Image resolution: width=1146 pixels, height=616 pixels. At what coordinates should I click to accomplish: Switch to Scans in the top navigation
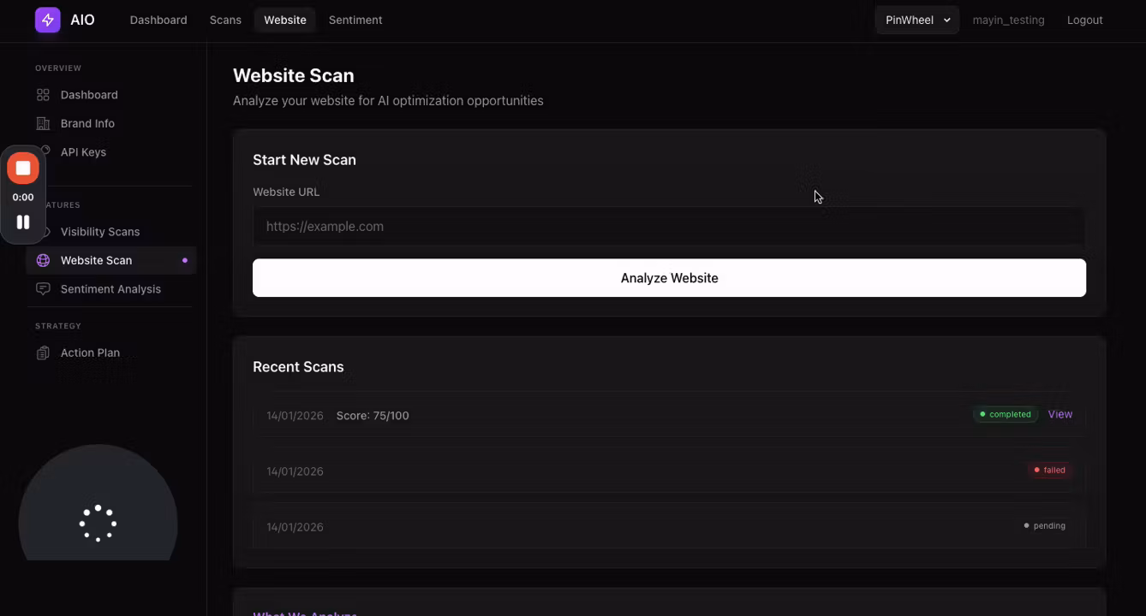point(224,19)
